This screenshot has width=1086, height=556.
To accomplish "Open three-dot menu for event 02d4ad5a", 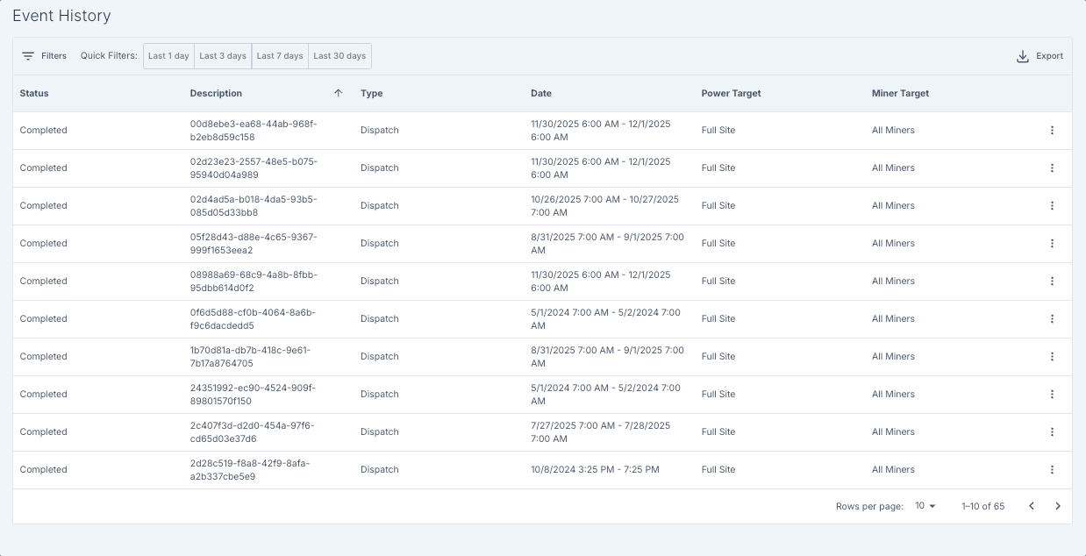I will 1052,206.
